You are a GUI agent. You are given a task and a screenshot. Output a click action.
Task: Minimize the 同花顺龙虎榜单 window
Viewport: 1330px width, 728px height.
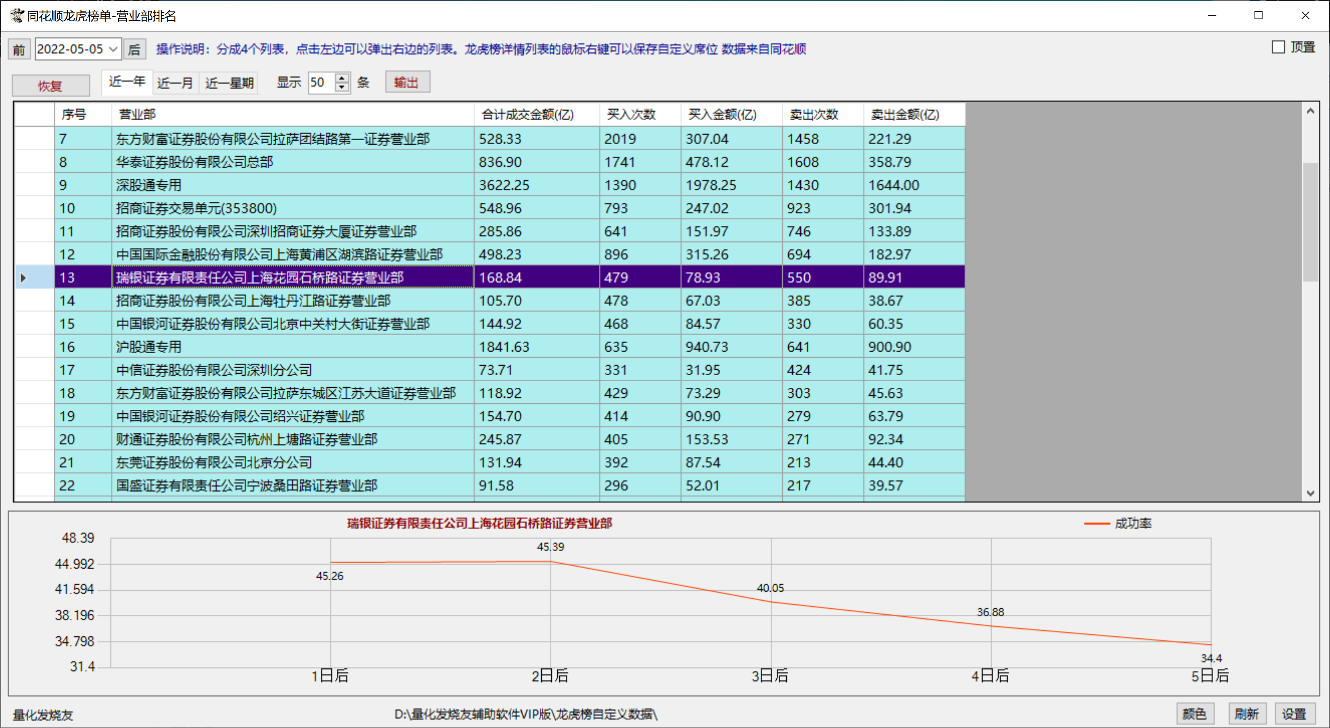click(1212, 16)
